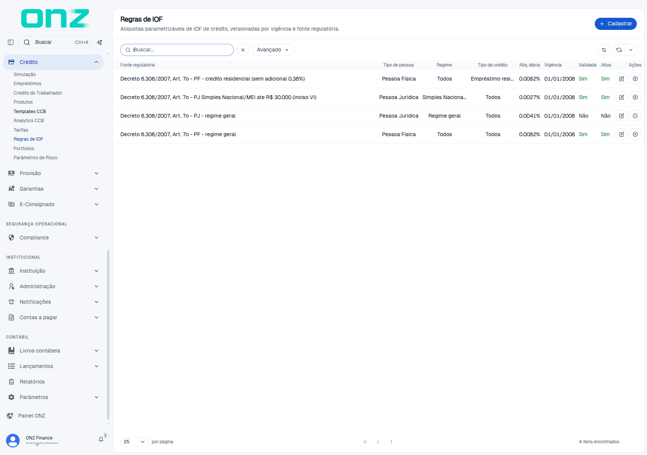The image size is (647, 455).
Task: Toggle the sidebar panel icon
Action: (11, 42)
